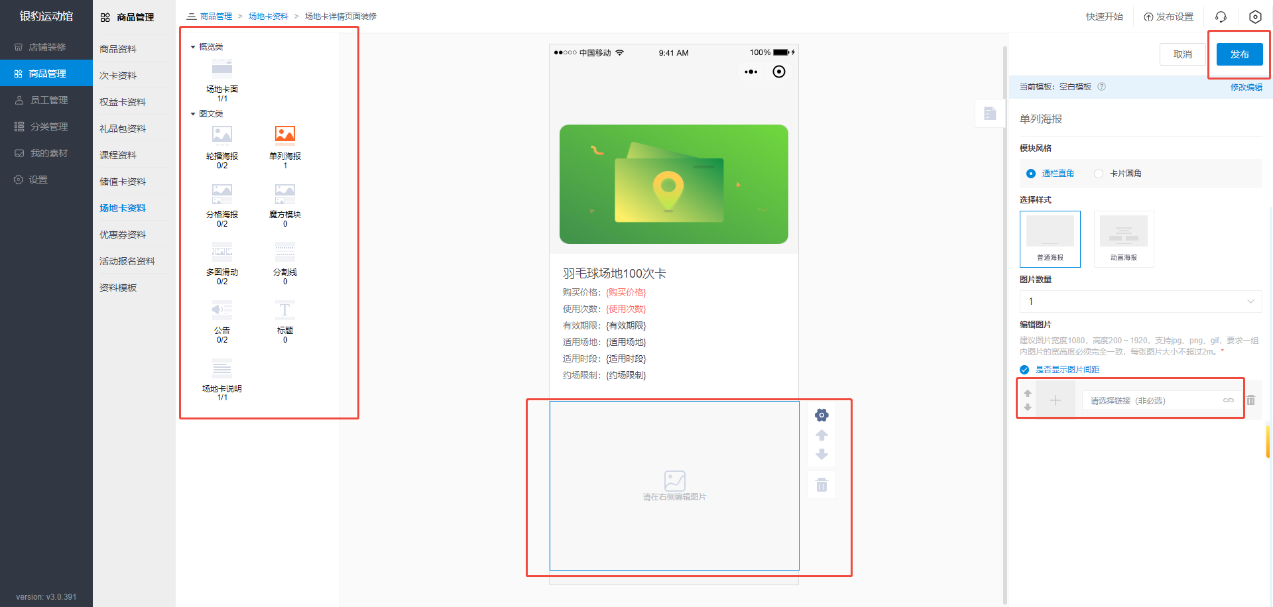Select the 卡片圆角 style radio button
The width and height of the screenshot is (1273, 607).
[1099, 174]
